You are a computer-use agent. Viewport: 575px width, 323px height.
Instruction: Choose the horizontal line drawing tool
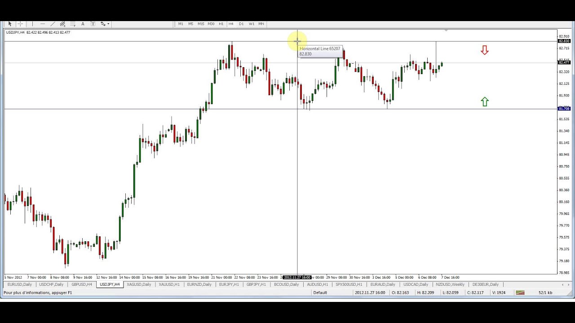point(43,24)
